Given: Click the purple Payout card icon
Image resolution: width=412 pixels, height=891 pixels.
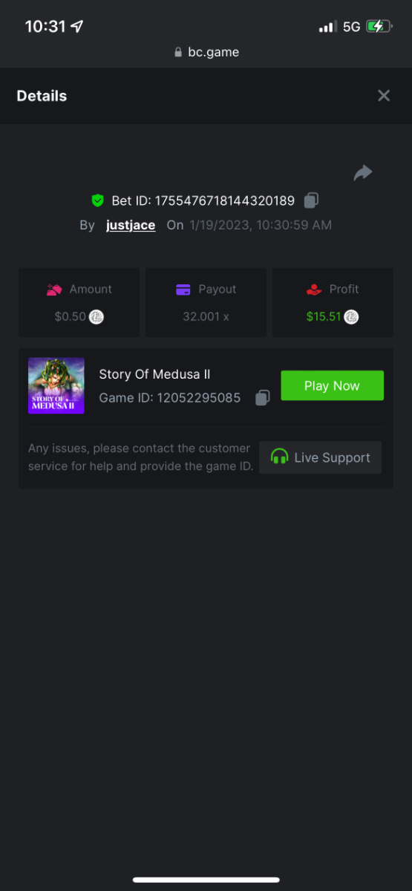Looking at the screenshot, I should (x=183, y=290).
